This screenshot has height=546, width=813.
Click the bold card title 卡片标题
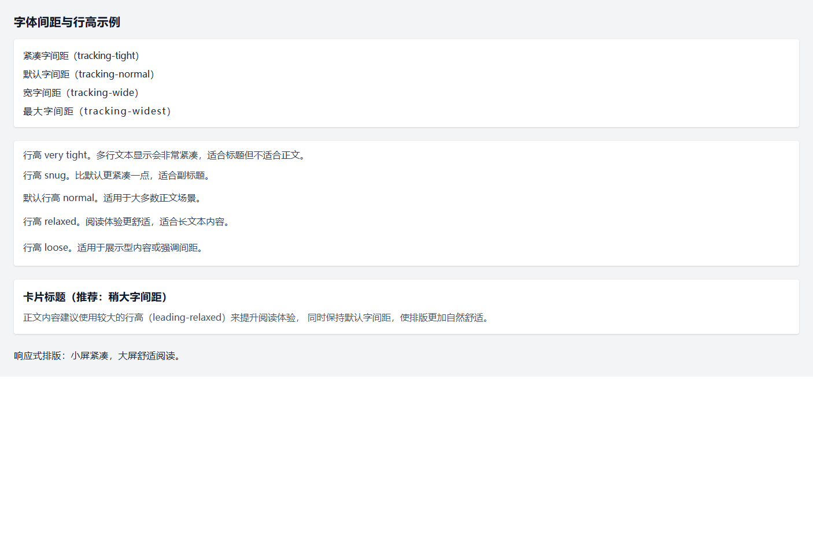[45, 297]
